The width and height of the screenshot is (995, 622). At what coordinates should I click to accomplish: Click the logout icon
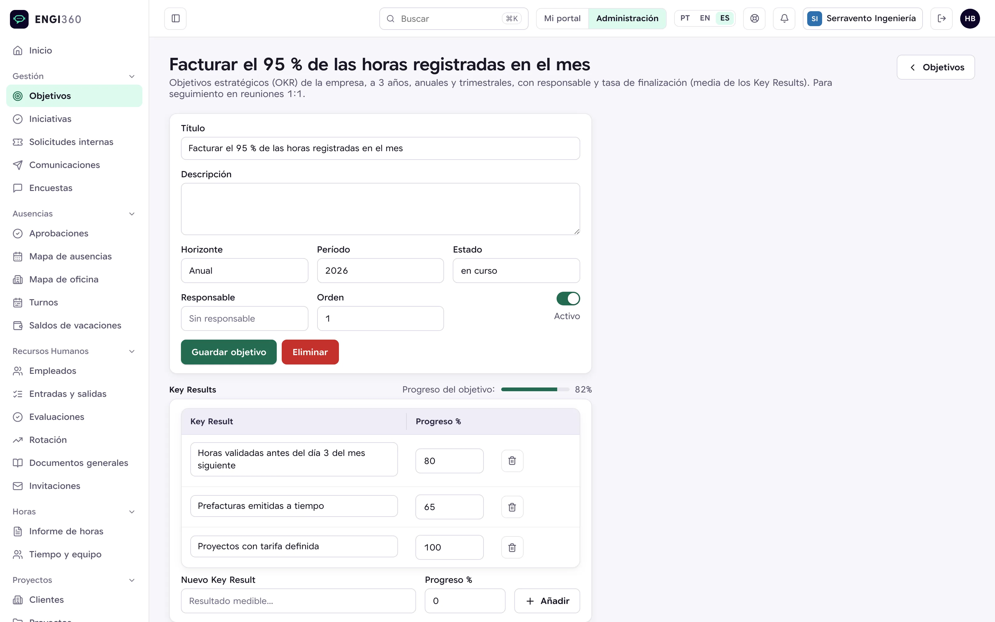(942, 19)
